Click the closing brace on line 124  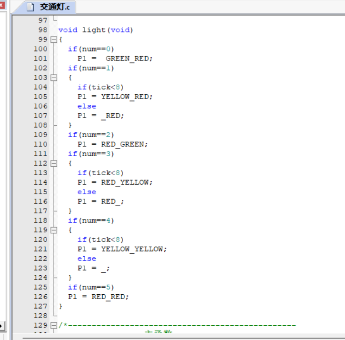[70, 278]
